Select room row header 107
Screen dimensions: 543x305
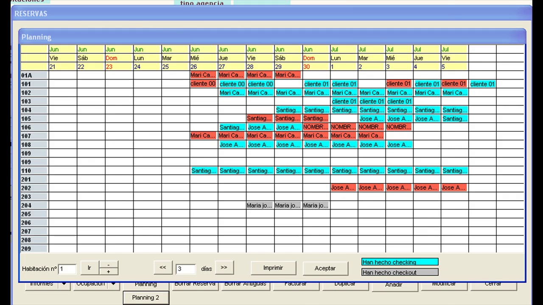click(x=34, y=136)
